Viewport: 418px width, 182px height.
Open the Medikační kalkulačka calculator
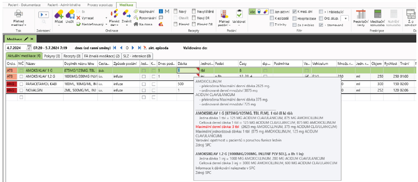pos(377,15)
